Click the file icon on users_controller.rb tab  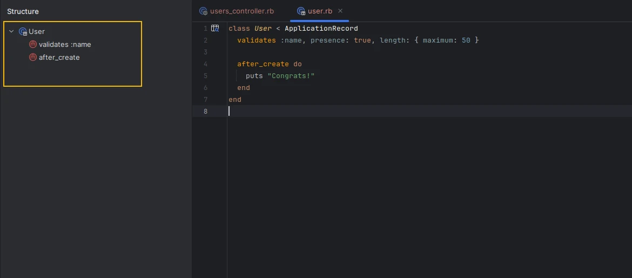(x=204, y=11)
